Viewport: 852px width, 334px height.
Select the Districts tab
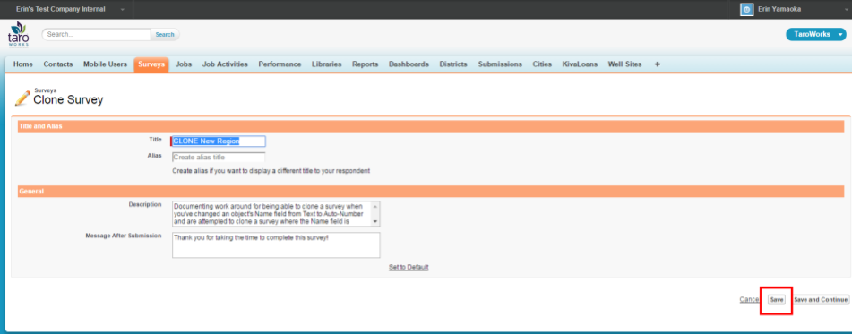coord(453,64)
